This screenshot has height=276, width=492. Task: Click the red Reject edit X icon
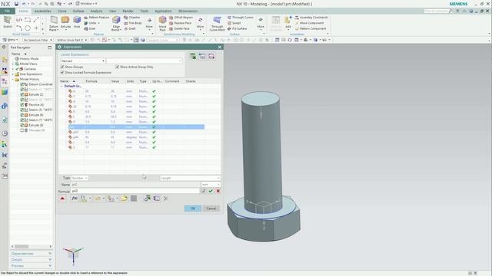point(218,191)
